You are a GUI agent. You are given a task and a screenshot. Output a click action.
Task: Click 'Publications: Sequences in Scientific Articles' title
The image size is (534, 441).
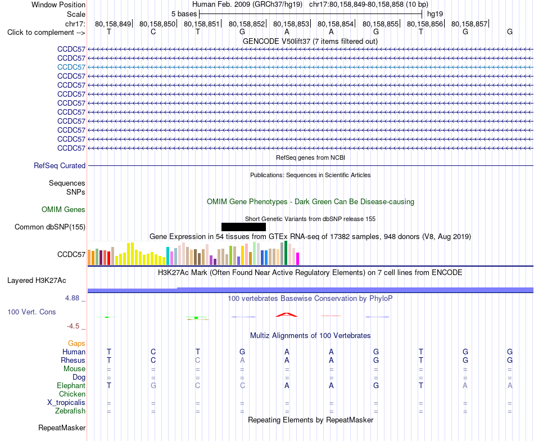(310, 175)
